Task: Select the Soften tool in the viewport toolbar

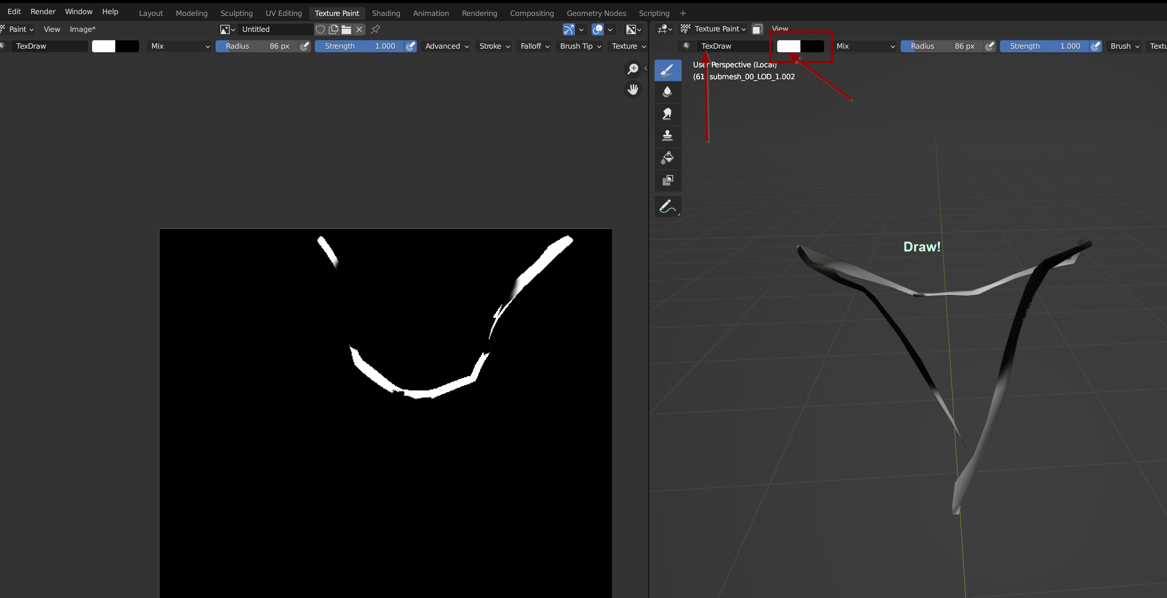Action: point(667,92)
